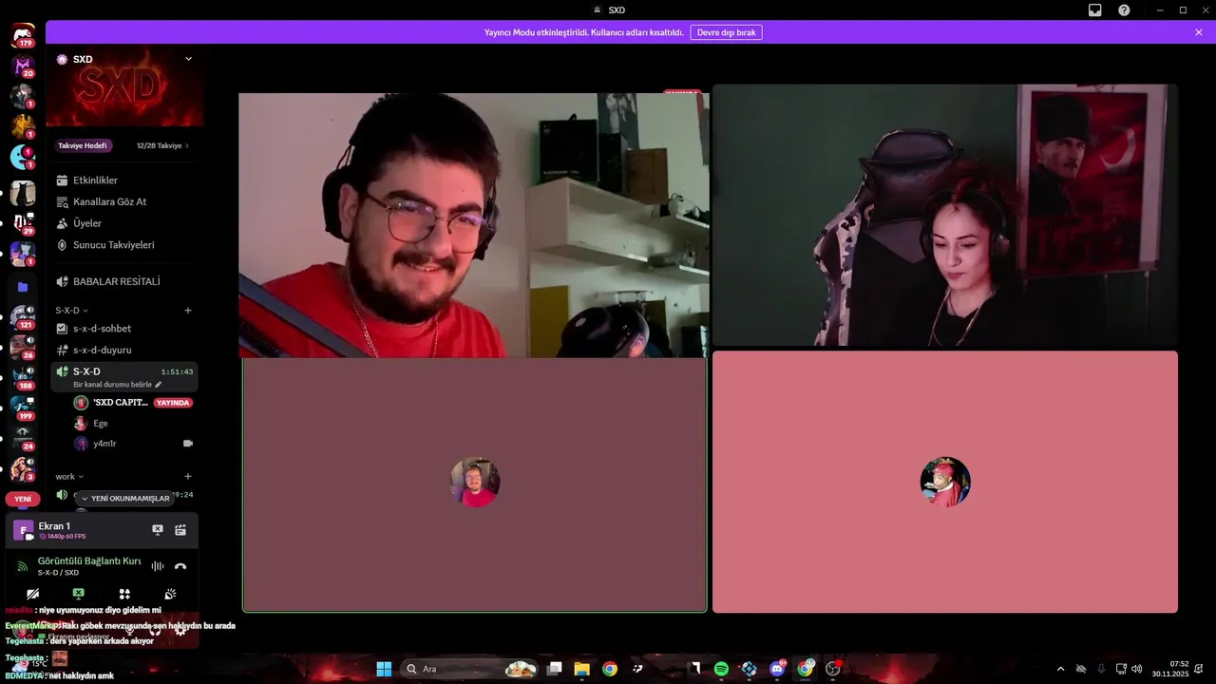Click the red YENİ new-mentions pill
The width and height of the screenshot is (1216, 684).
tap(23, 499)
